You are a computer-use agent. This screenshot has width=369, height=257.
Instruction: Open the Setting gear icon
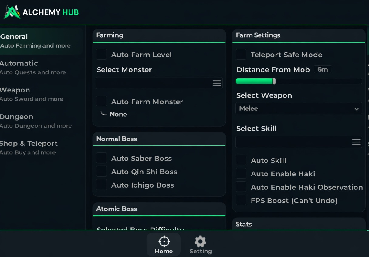click(200, 242)
